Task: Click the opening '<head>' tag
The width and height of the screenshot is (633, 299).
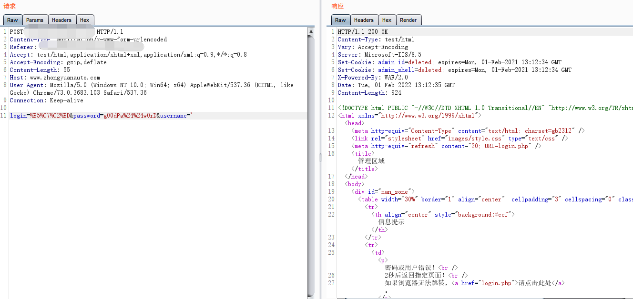Action: (354, 123)
